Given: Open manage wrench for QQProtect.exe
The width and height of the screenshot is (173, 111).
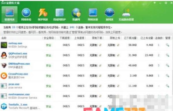Looking at the screenshot, I should coord(168,55).
